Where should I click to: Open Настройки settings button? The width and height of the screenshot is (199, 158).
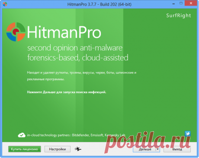pyautogui.click(x=58, y=149)
